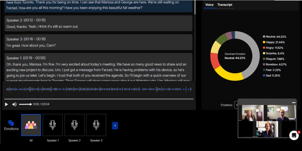Switch to the Voice tab
Screen dimensions: 302x151
click(209, 5)
